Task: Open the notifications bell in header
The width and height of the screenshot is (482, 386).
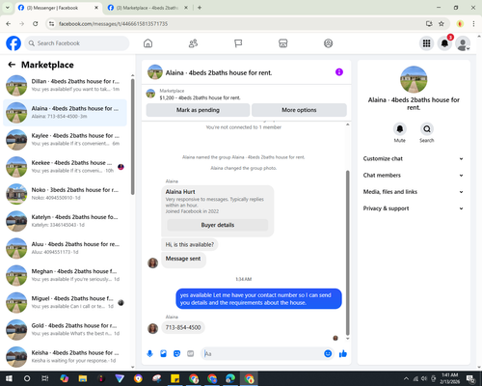Action: (444, 43)
